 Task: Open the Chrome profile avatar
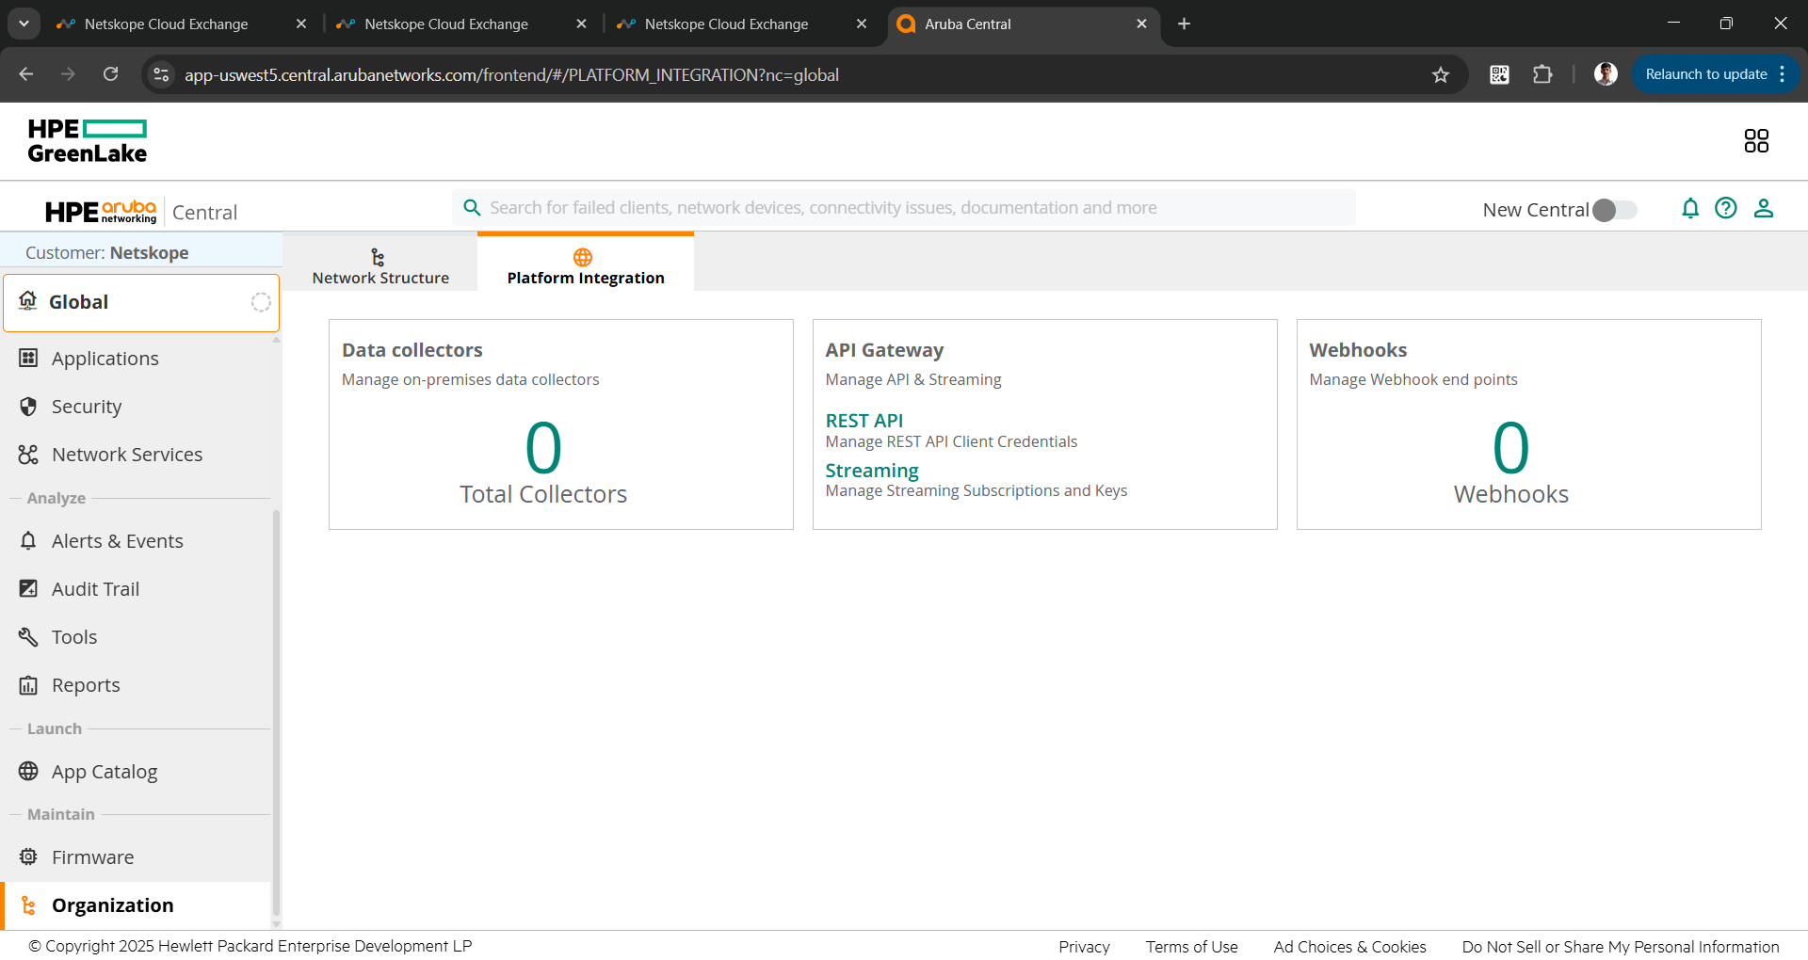pos(1606,74)
